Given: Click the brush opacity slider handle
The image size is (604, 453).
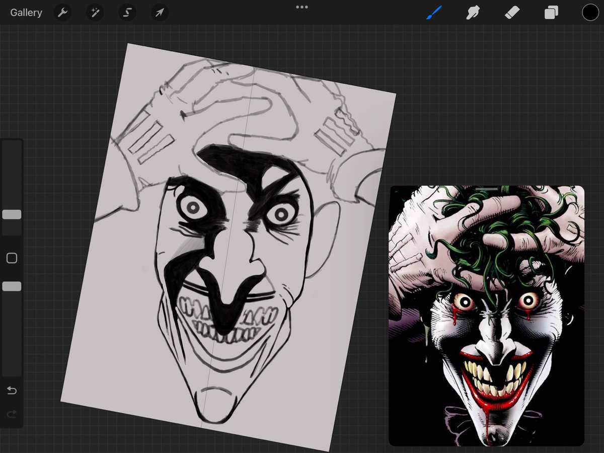Looking at the screenshot, I should coord(12,286).
